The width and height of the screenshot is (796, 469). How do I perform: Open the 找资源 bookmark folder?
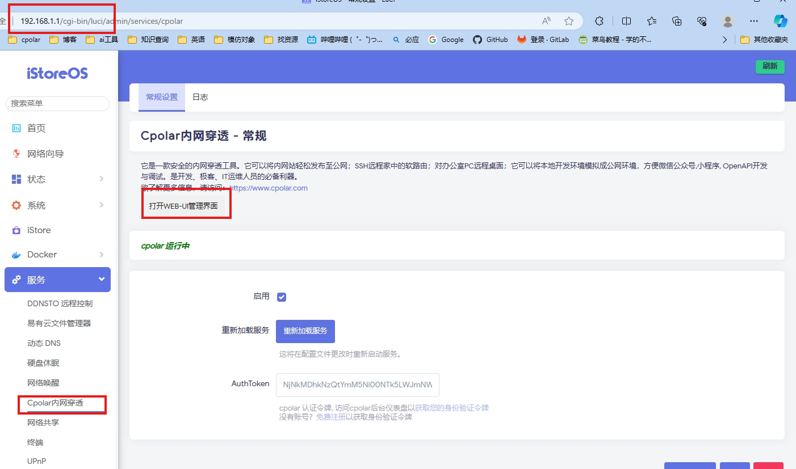[281, 40]
